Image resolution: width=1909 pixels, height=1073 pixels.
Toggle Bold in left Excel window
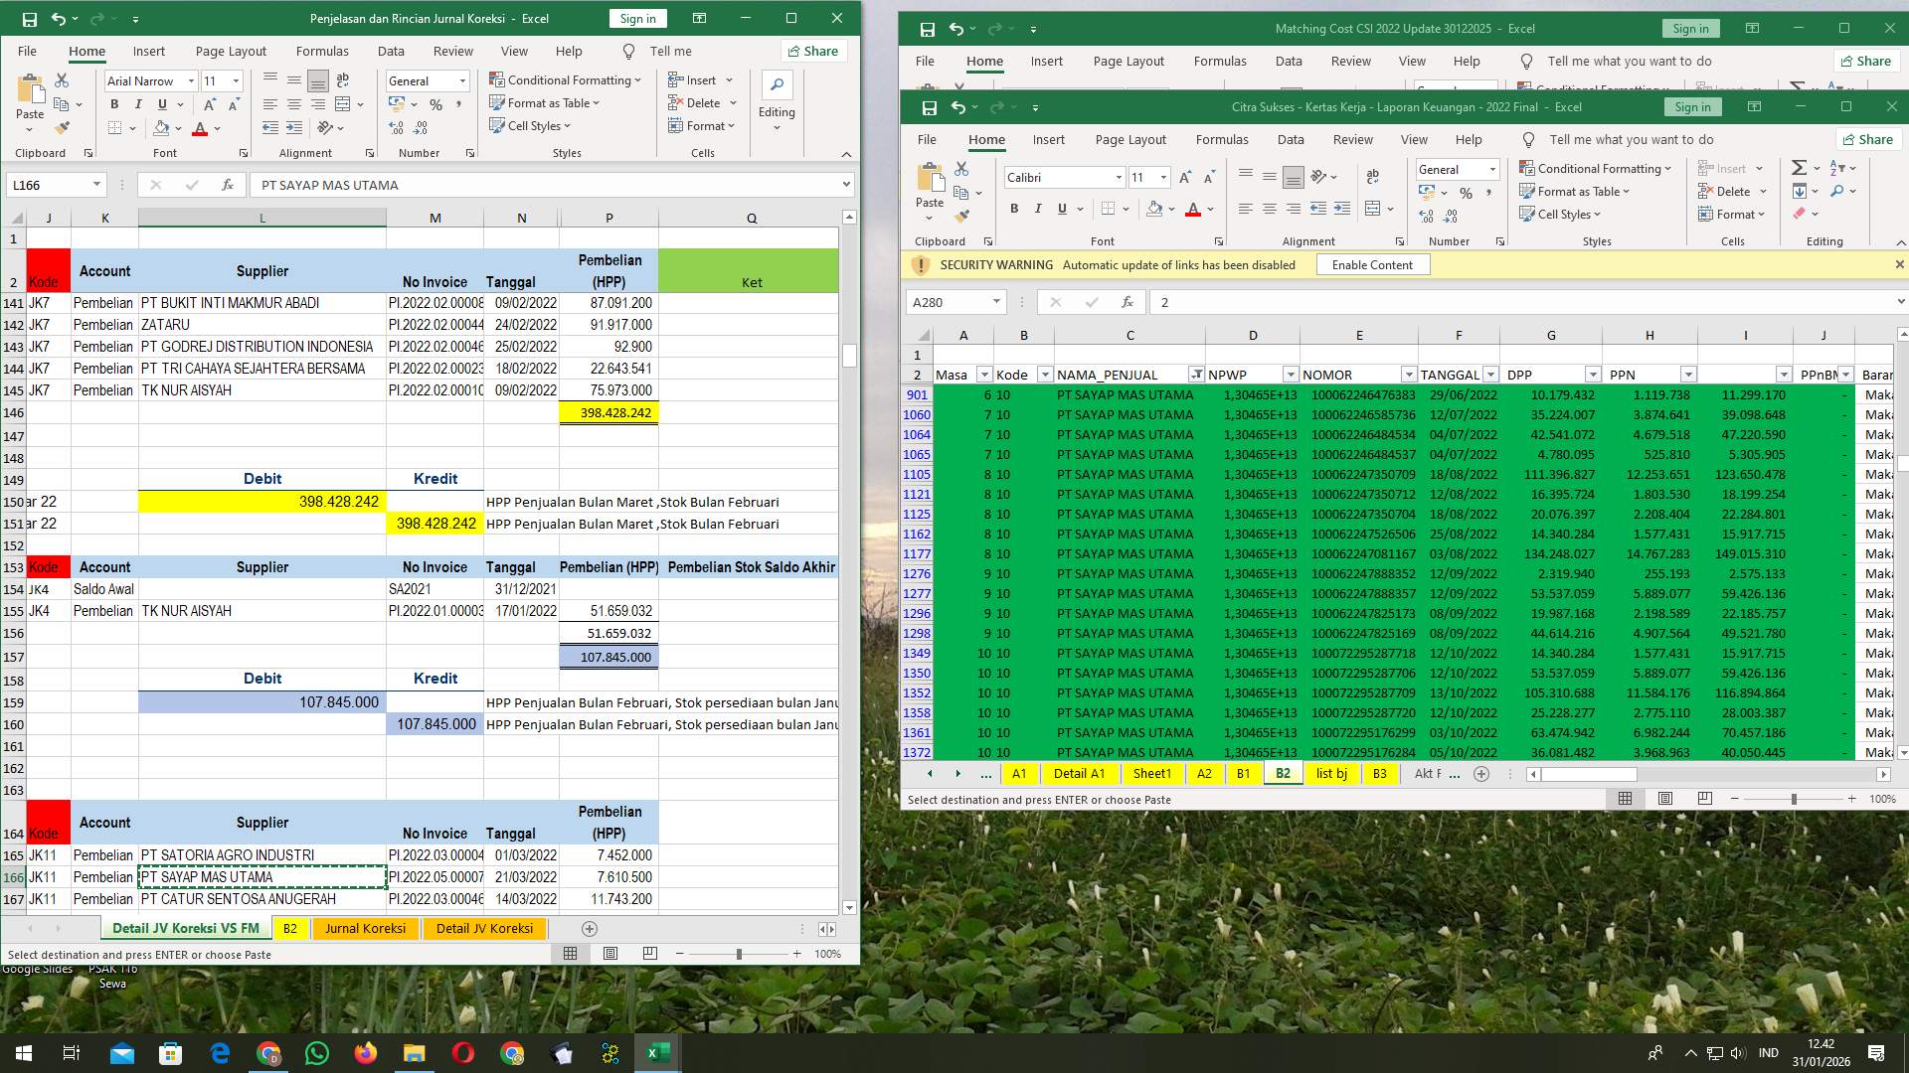click(114, 104)
